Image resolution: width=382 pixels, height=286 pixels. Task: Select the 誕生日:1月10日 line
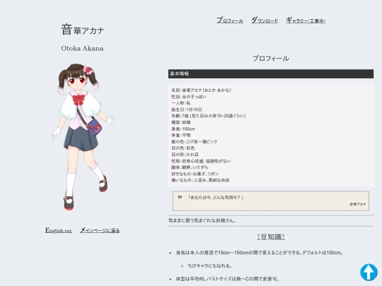click(x=187, y=109)
